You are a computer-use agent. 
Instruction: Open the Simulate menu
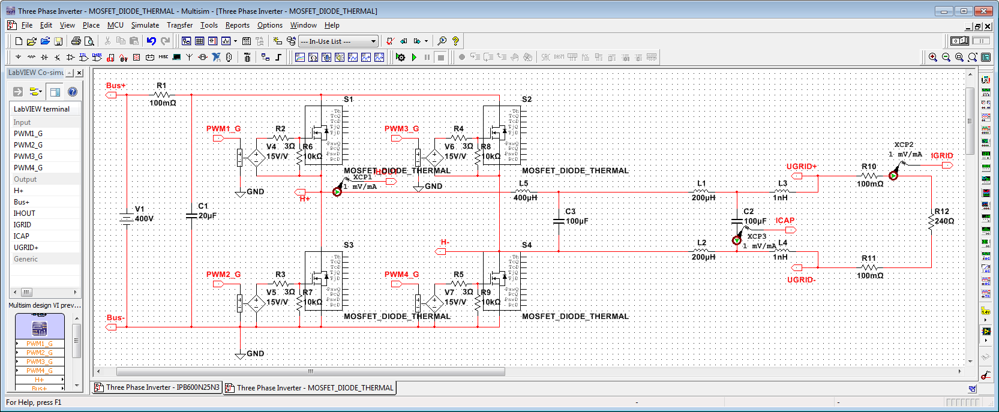point(145,25)
